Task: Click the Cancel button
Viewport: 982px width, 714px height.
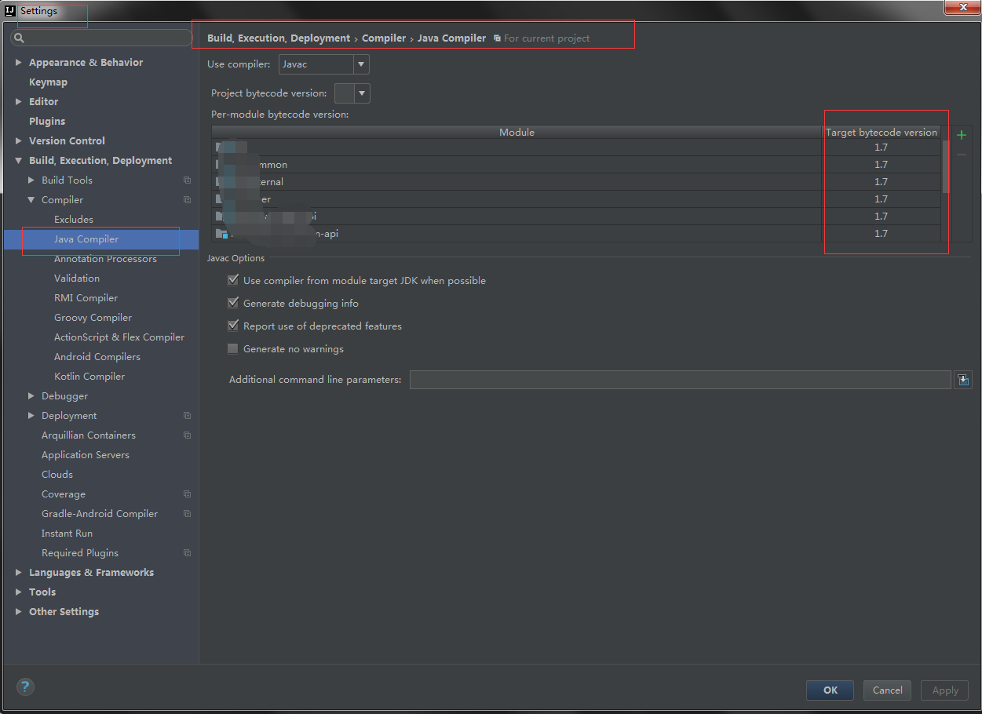Action: [x=888, y=690]
